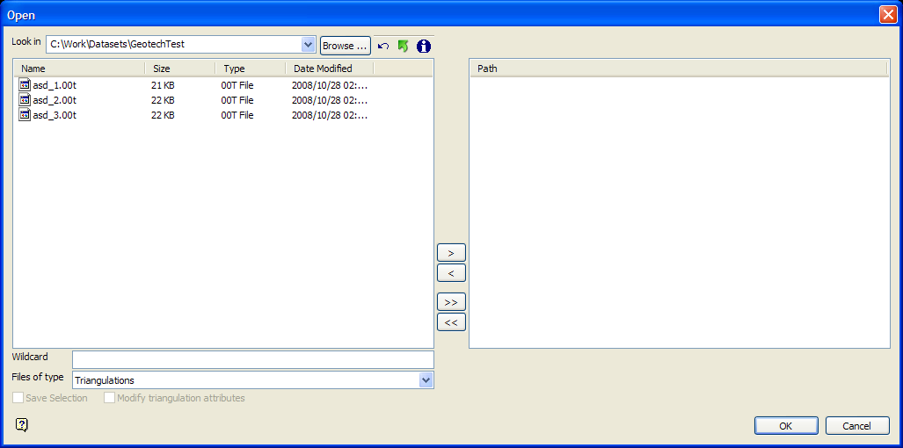The width and height of the screenshot is (903, 448).
Task: Open the blue information icon
Action: (x=424, y=46)
